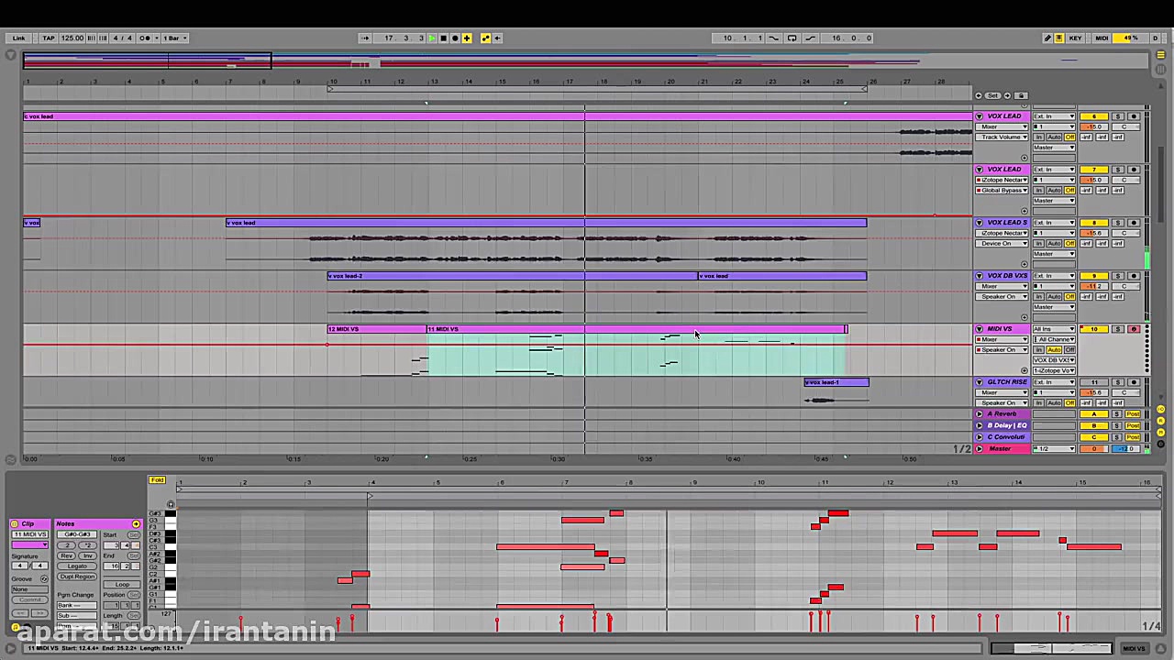Adjust the Master track volume field
Viewport: 1174px width, 660px height.
pos(1093,448)
